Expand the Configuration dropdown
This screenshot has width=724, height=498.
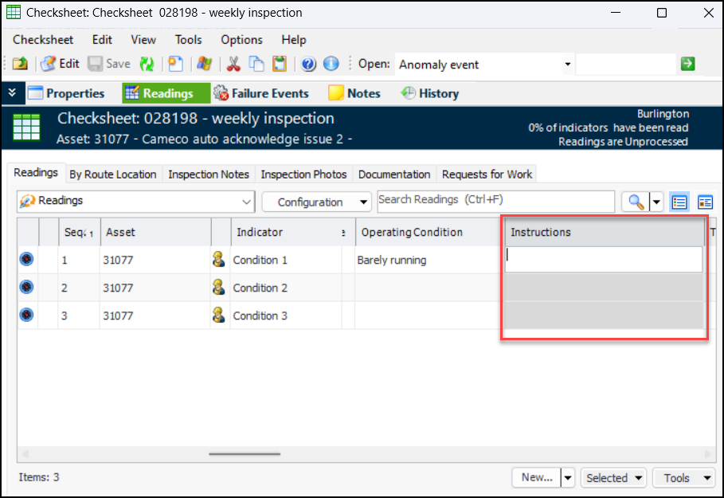pyautogui.click(x=316, y=202)
